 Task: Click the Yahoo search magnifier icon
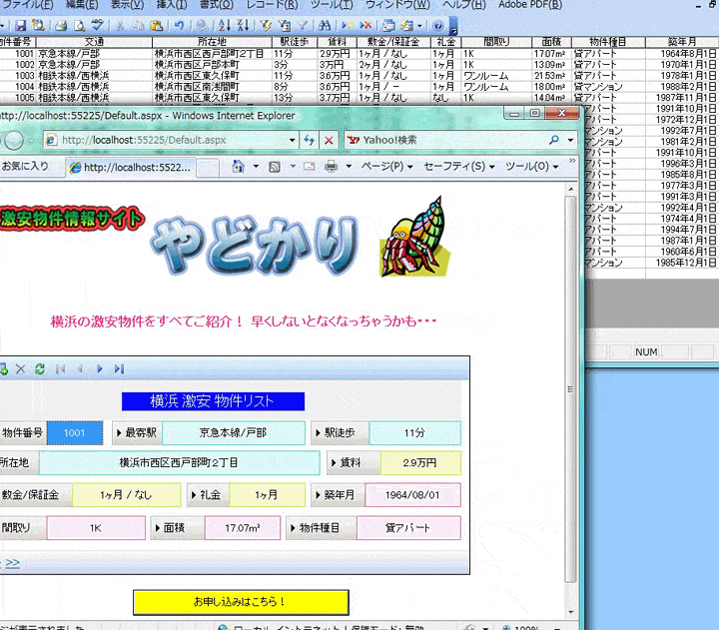point(554,140)
